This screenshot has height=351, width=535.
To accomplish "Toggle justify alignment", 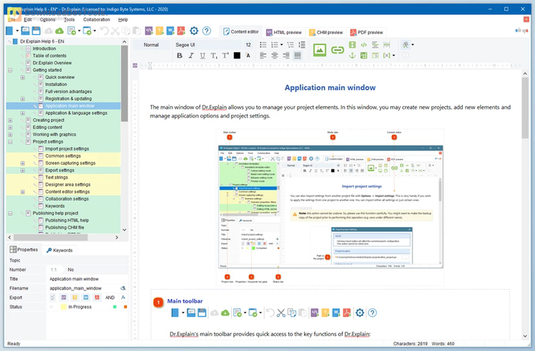I will 297,56.
